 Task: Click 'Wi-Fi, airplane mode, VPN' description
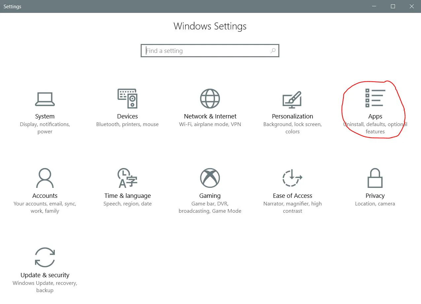click(210, 124)
